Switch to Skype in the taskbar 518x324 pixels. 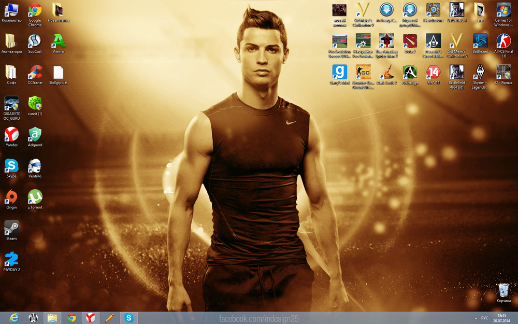[x=128, y=318]
